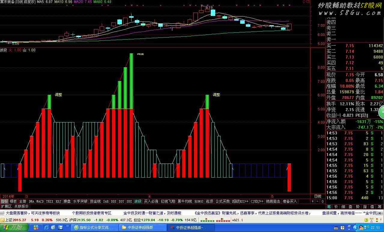
Task: Open the 扩展区 extension area panel
Action: [x=6, y=206]
